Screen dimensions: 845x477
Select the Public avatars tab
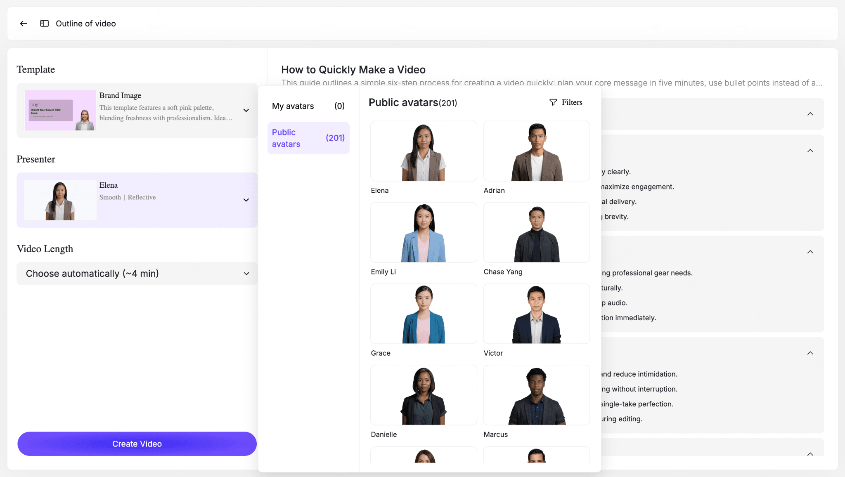pos(308,138)
